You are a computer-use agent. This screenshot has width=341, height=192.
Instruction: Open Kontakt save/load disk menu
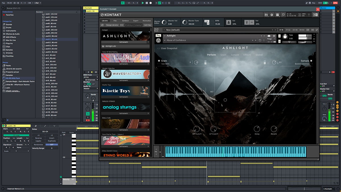click(x=266, y=15)
